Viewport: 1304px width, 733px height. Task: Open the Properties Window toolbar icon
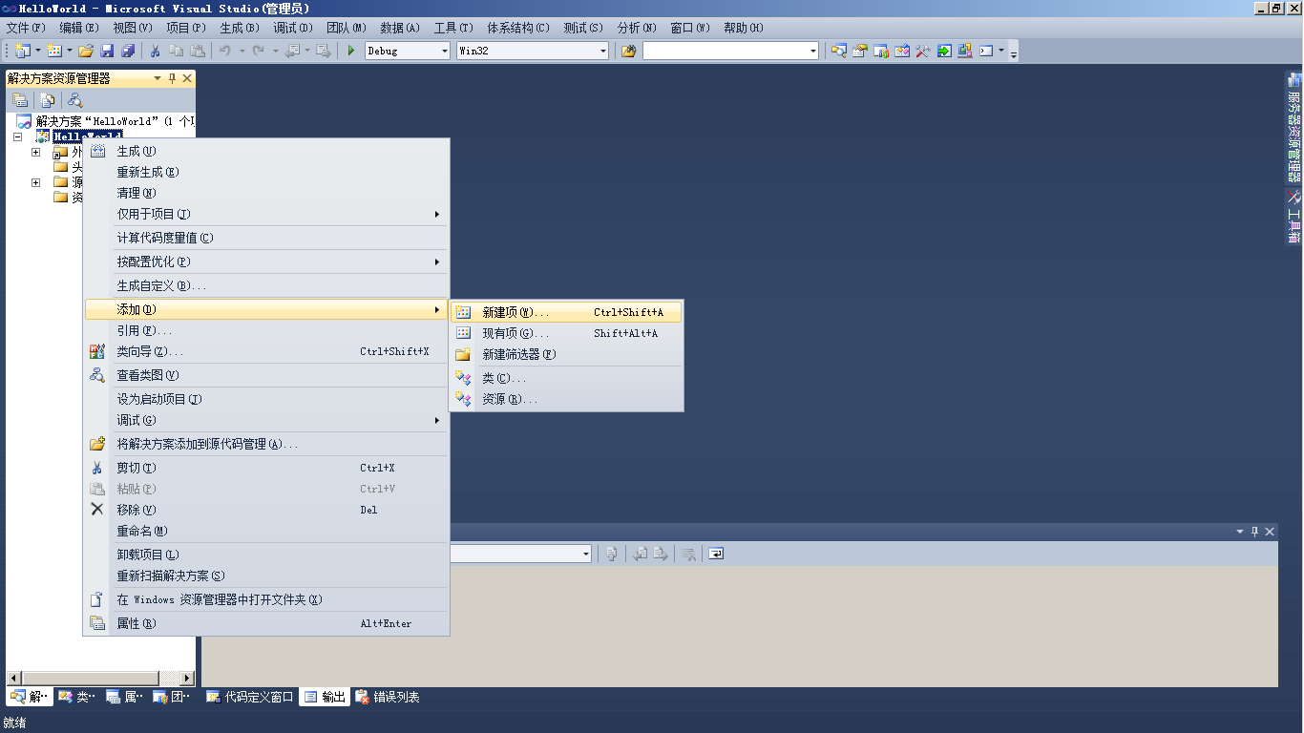pos(859,51)
